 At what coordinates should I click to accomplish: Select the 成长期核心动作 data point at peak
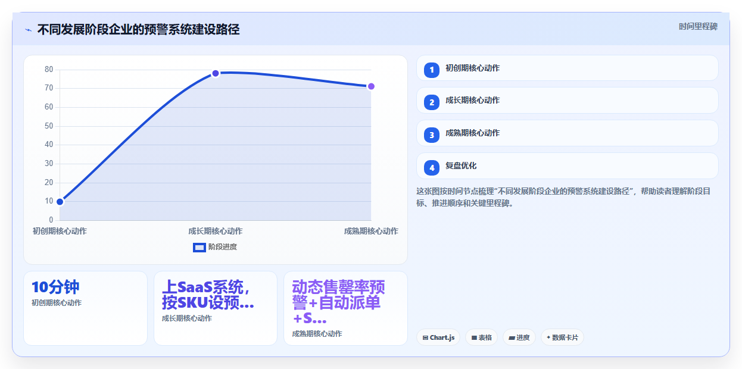point(216,73)
